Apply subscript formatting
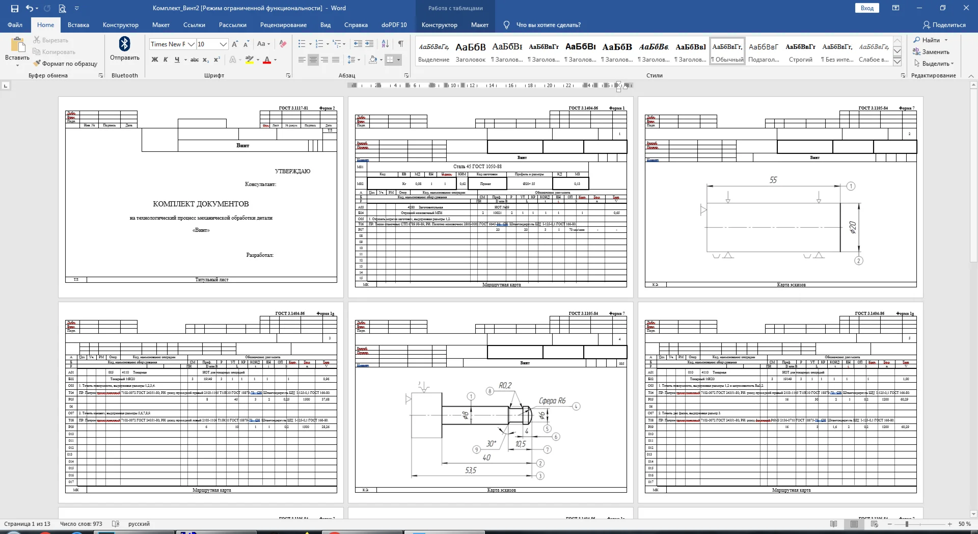Image resolution: width=978 pixels, height=534 pixels. tap(206, 60)
